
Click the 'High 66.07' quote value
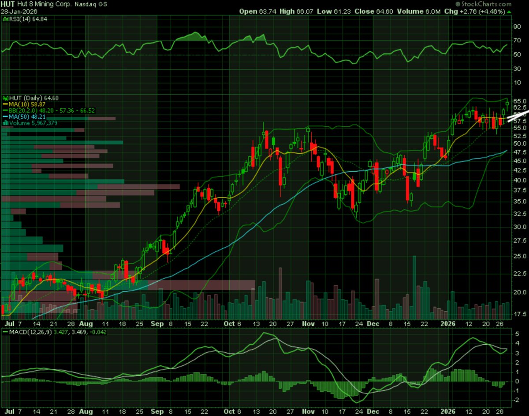(x=297, y=11)
